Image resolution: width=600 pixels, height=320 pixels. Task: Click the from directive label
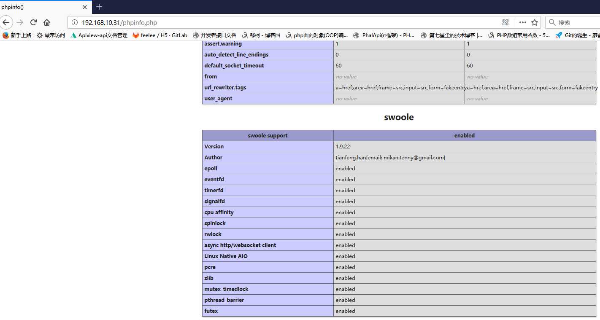(211, 76)
